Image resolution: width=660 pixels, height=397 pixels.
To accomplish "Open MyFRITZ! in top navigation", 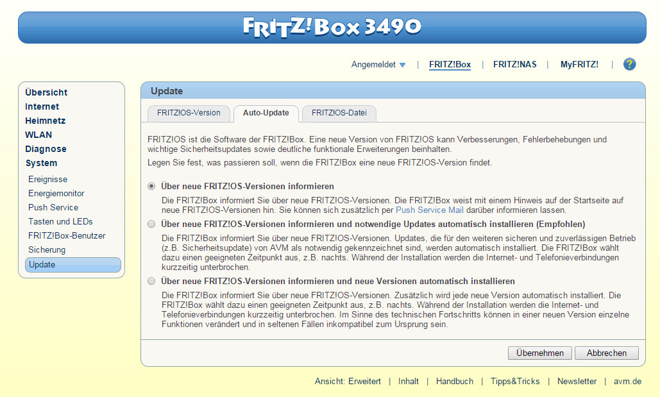I will pyautogui.click(x=579, y=64).
